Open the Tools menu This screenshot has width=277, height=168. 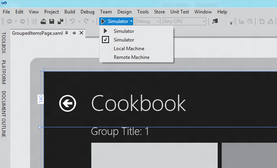click(143, 12)
